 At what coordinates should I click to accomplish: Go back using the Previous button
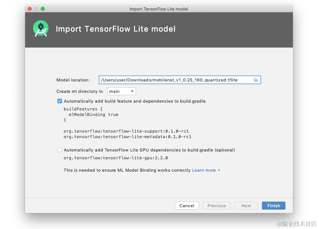[217, 206]
